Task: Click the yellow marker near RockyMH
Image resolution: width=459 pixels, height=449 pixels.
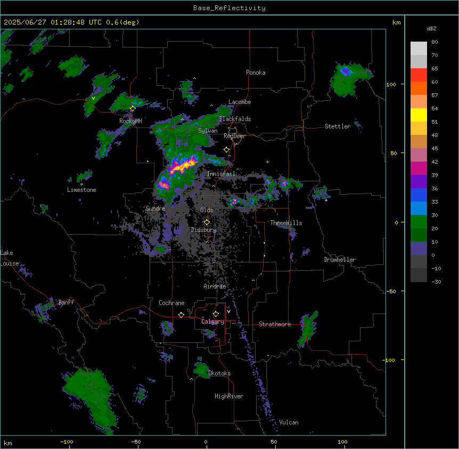Action: [133, 109]
